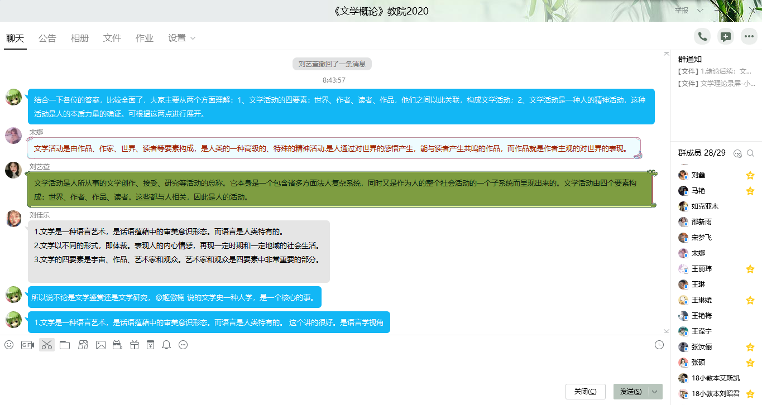Switch to the 公告 tab
Image resolution: width=762 pixels, height=405 pixels.
point(47,38)
